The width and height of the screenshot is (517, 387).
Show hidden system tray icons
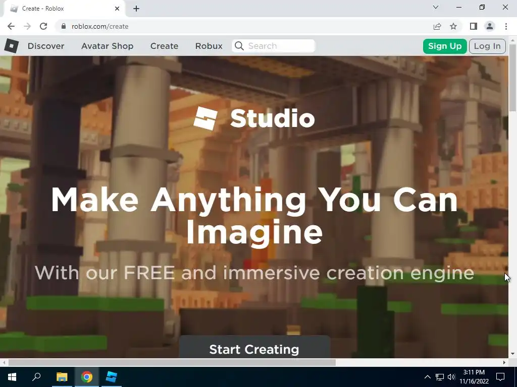pyautogui.click(x=427, y=377)
